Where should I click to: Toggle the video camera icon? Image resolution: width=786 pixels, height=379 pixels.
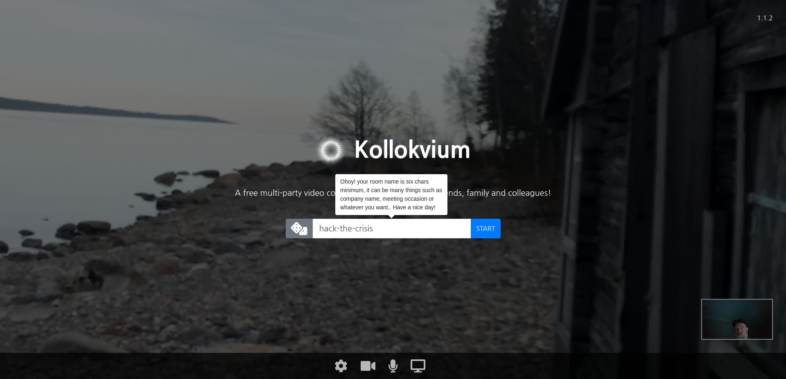coord(368,366)
